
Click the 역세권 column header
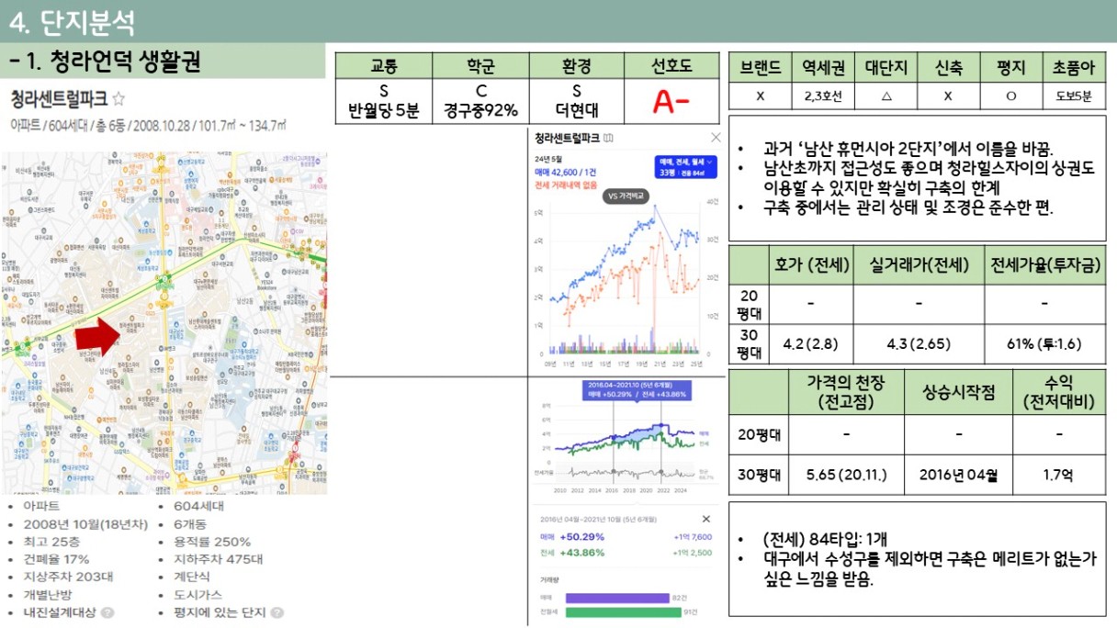coord(823,67)
